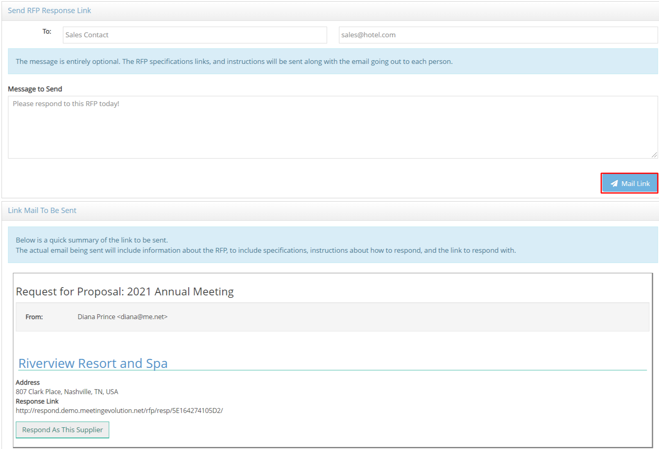Click inside the Message to Send textarea
Image resolution: width=659 pixels, height=449 pixels.
pyautogui.click(x=332, y=127)
